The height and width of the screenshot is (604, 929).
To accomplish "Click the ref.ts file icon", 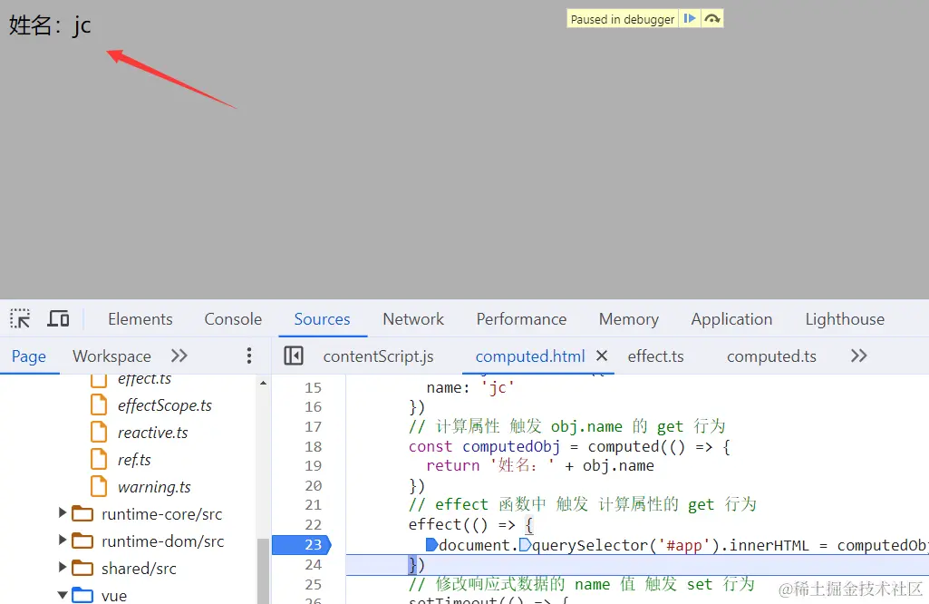I will point(99,460).
